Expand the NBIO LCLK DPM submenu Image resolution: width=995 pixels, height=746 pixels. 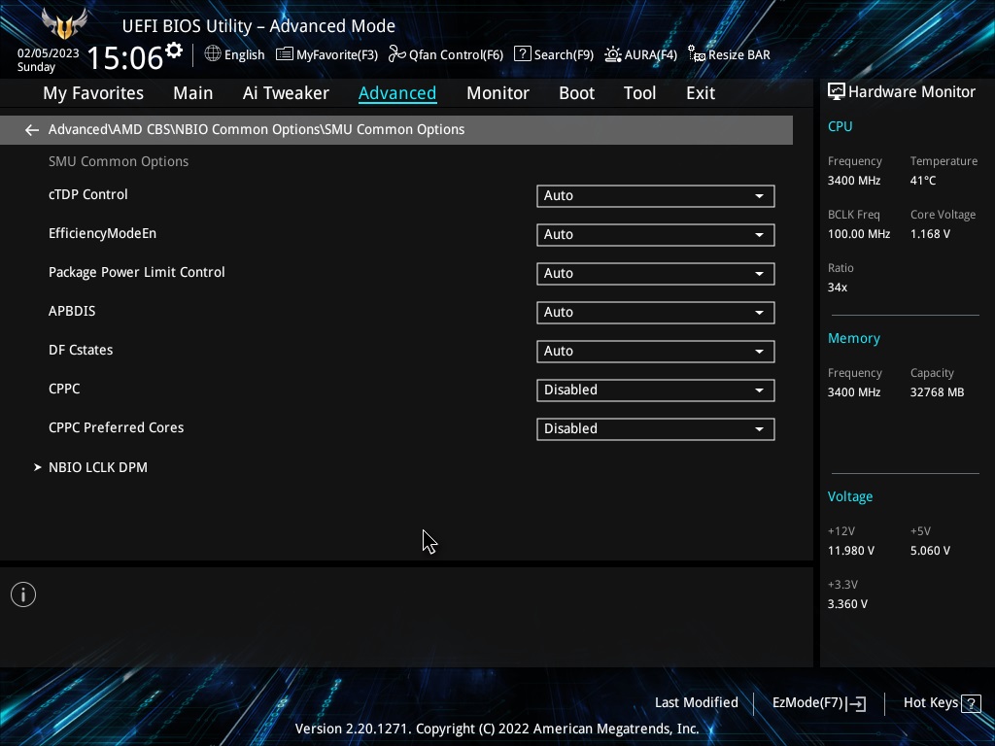(98, 467)
